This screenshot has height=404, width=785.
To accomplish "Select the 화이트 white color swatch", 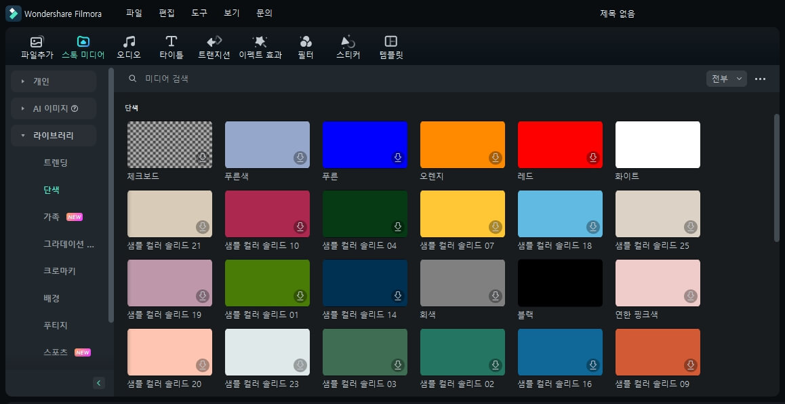I will click(x=658, y=144).
